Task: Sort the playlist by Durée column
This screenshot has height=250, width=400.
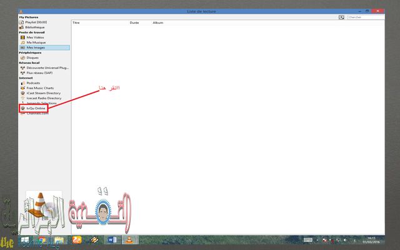Action: tap(134, 22)
